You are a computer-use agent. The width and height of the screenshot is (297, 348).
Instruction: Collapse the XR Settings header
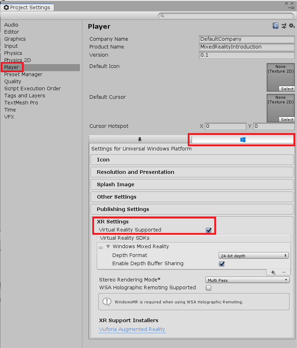coord(112,222)
